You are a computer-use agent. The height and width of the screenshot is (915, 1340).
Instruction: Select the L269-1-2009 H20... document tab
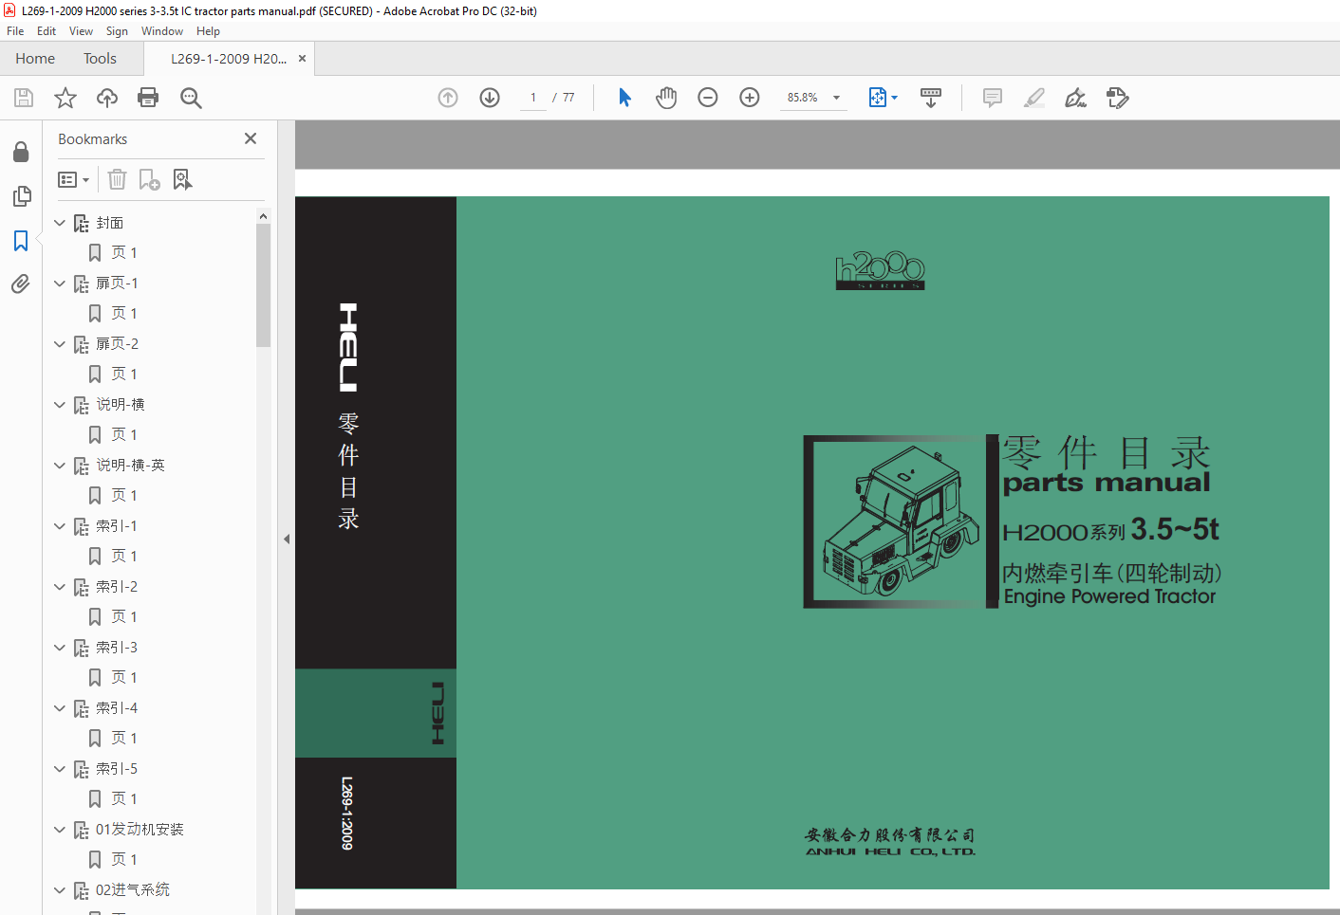pyautogui.click(x=229, y=59)
